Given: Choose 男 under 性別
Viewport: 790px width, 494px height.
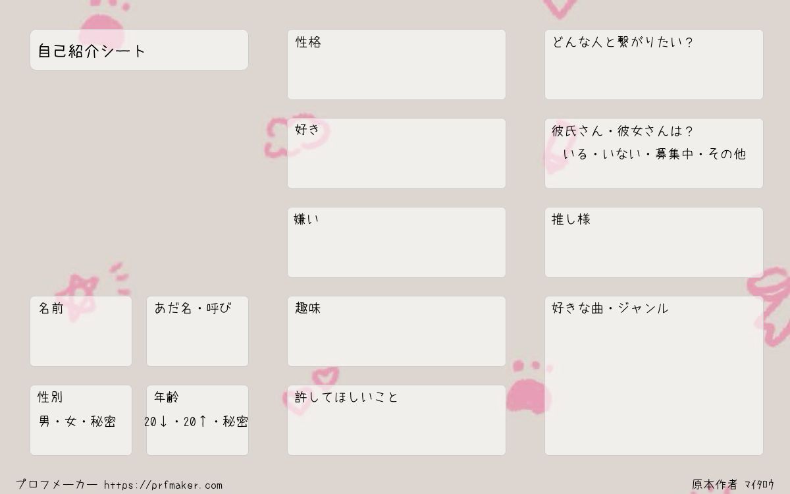Looking at the screenshot, I should point(44,422).
